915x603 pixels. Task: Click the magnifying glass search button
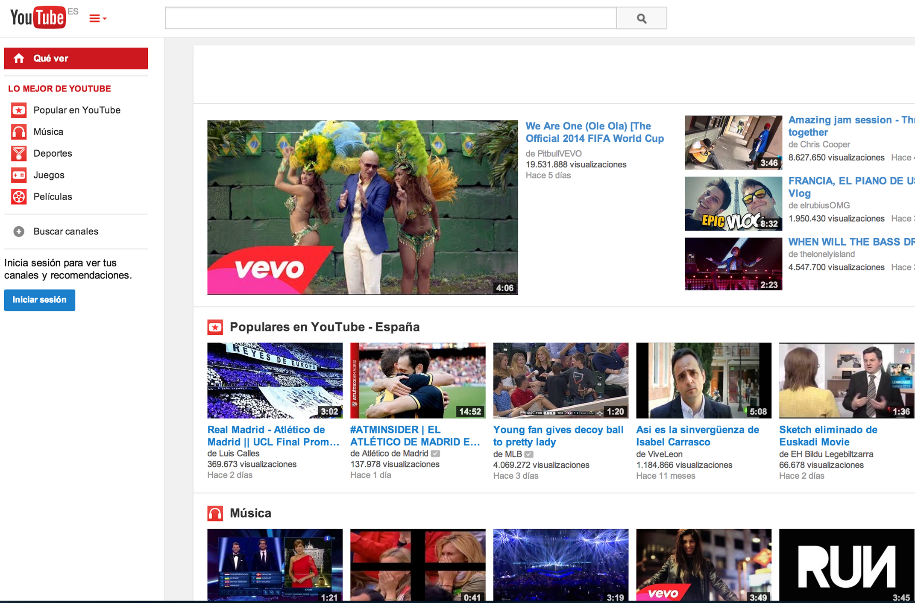click(x=642, y=18)
